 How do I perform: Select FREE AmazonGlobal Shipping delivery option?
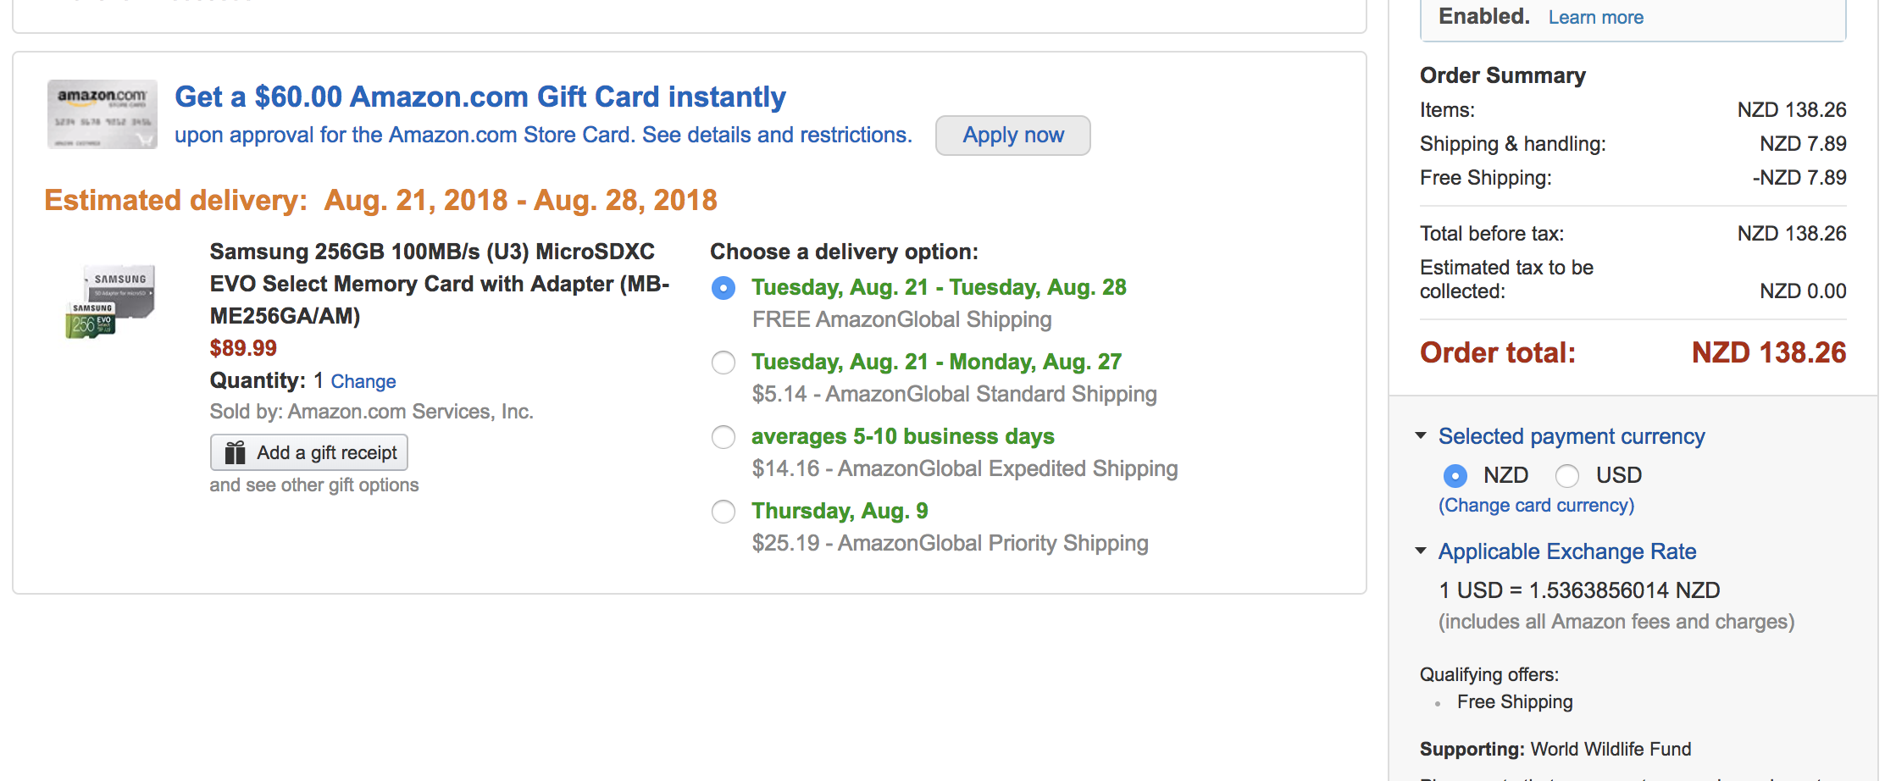(723, 288)
